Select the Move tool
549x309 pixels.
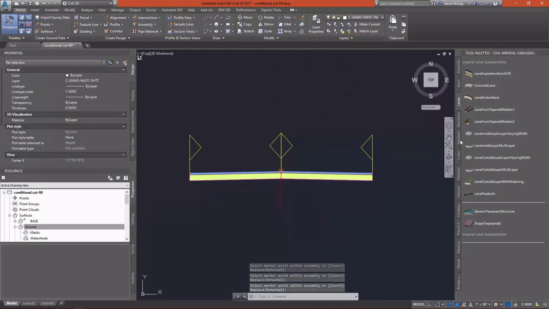point(245,18)
